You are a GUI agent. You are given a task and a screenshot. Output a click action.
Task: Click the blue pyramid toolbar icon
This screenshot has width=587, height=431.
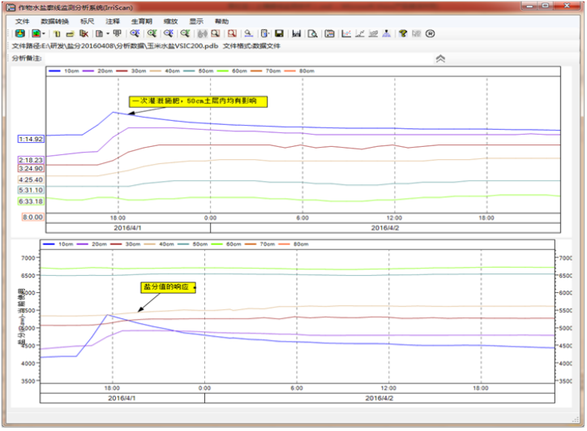[x=387, y=33]
